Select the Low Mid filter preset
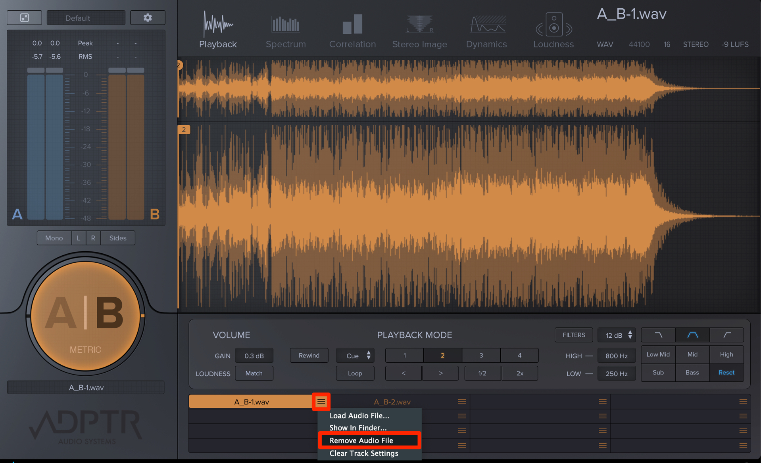This screenshot has width=761, height=463. click(658, 354)
